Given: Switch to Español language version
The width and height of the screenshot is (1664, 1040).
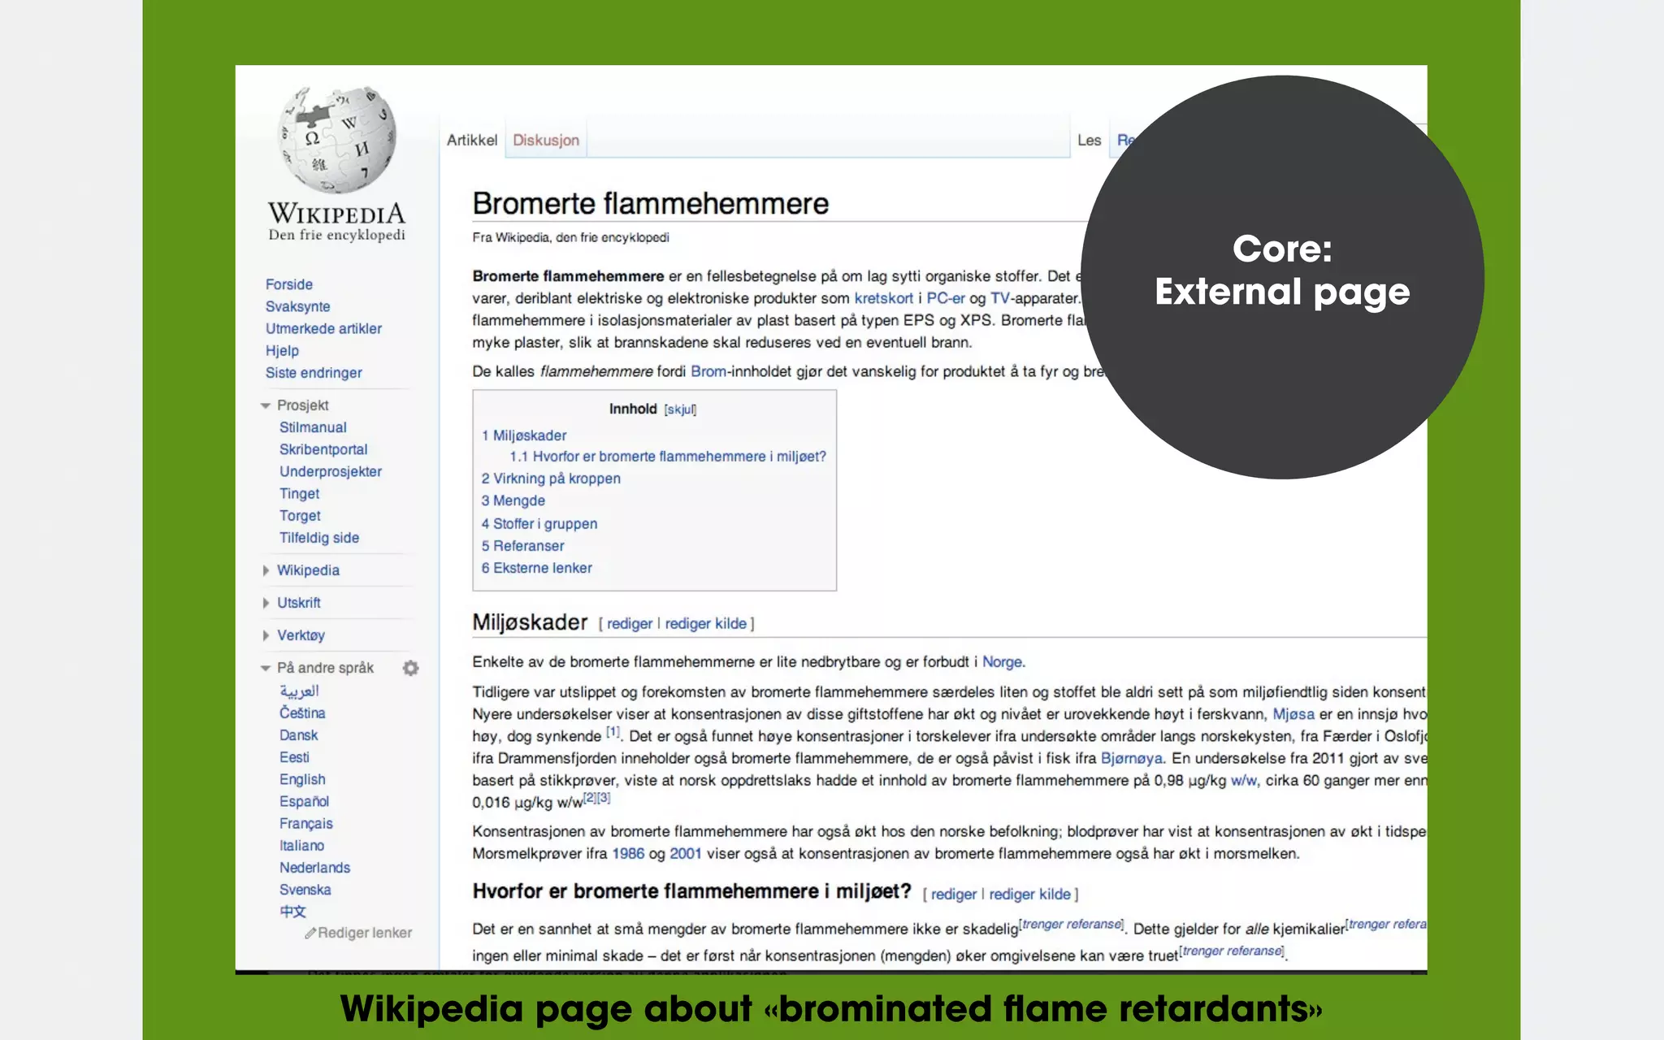Looking at the screenshot, I should 305,801.
